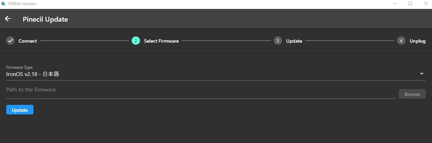432x143 pixels.
Task: Close the PINE64 Updater window
Action: (426, 4)
